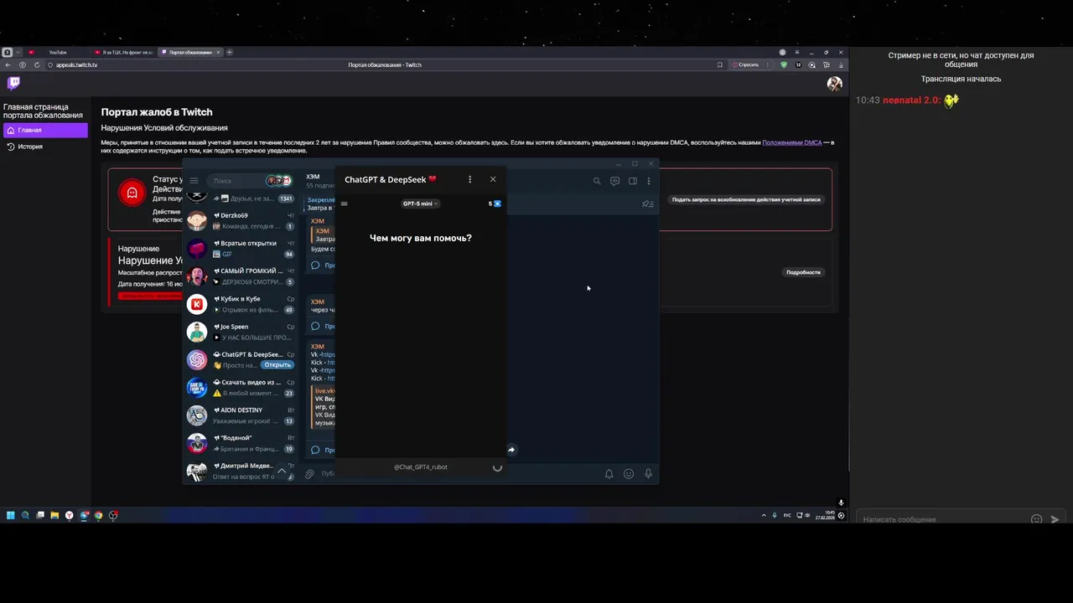Close the Портал обжалования browser tab
This screenshot has height=603, width=1073.
218,52
